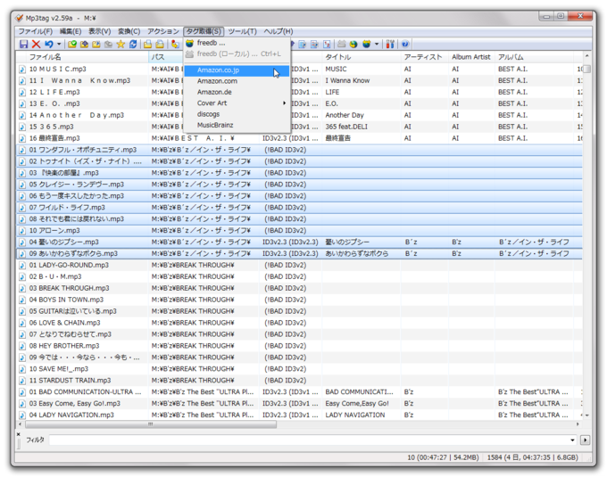Expand the tag sources toolbar dropdown arrow
Screen dimensions: 607x477
tap(377, 44)
